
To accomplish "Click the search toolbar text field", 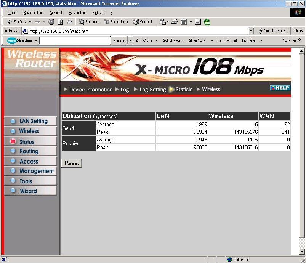I will 74,41.
